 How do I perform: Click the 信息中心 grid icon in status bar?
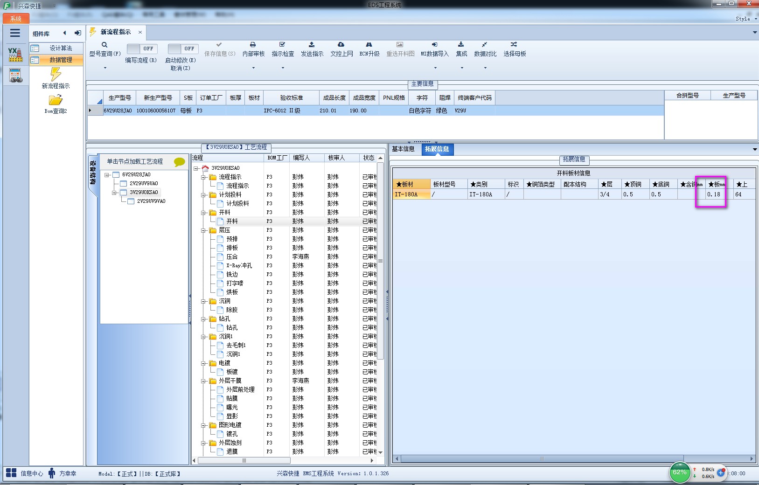click(11, 473)
